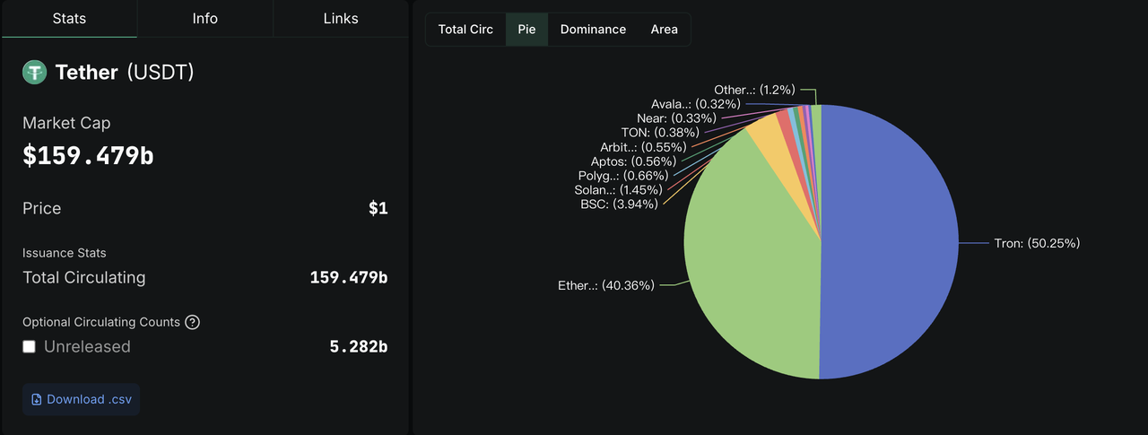Click the Optional Circulating Counts label
Image resolution: width=1148 pixels, height=435 pixels.
[101, 322]
